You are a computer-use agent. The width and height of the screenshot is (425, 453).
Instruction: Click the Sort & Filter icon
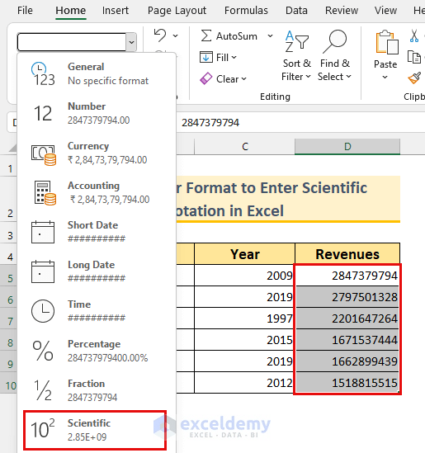point(297,41)
